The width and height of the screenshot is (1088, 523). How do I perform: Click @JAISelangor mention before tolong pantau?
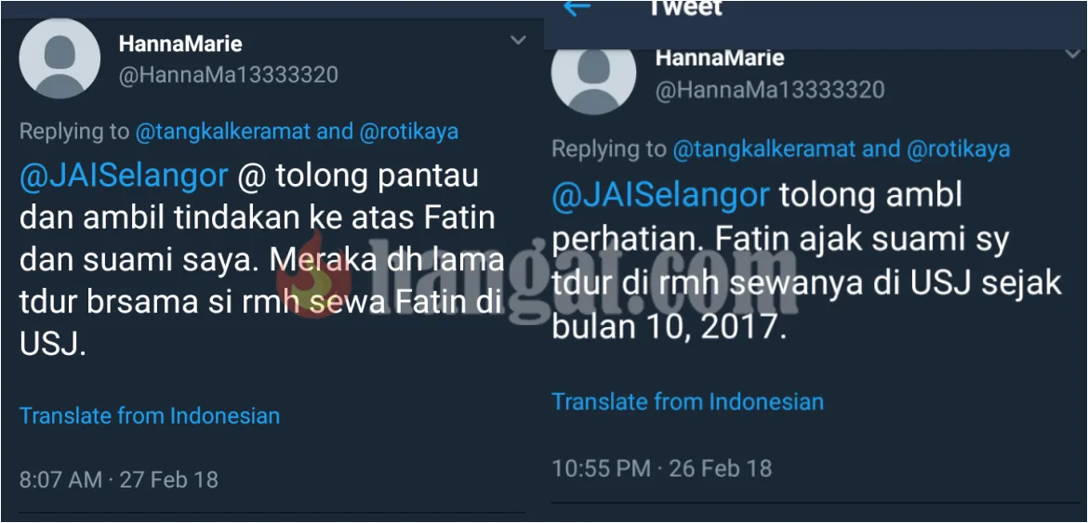pos(124,177)
